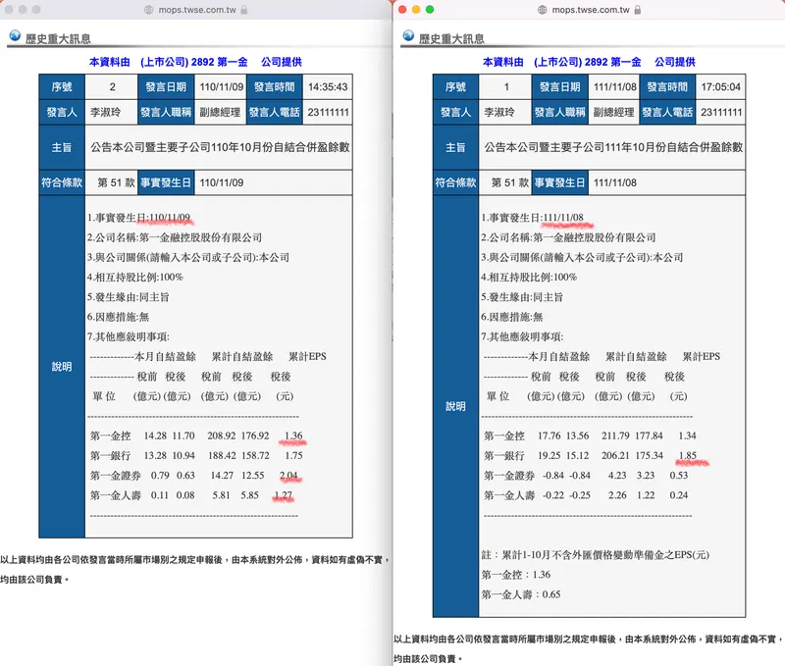Click the value 175.34 in the right table

[x=649, y=456]
